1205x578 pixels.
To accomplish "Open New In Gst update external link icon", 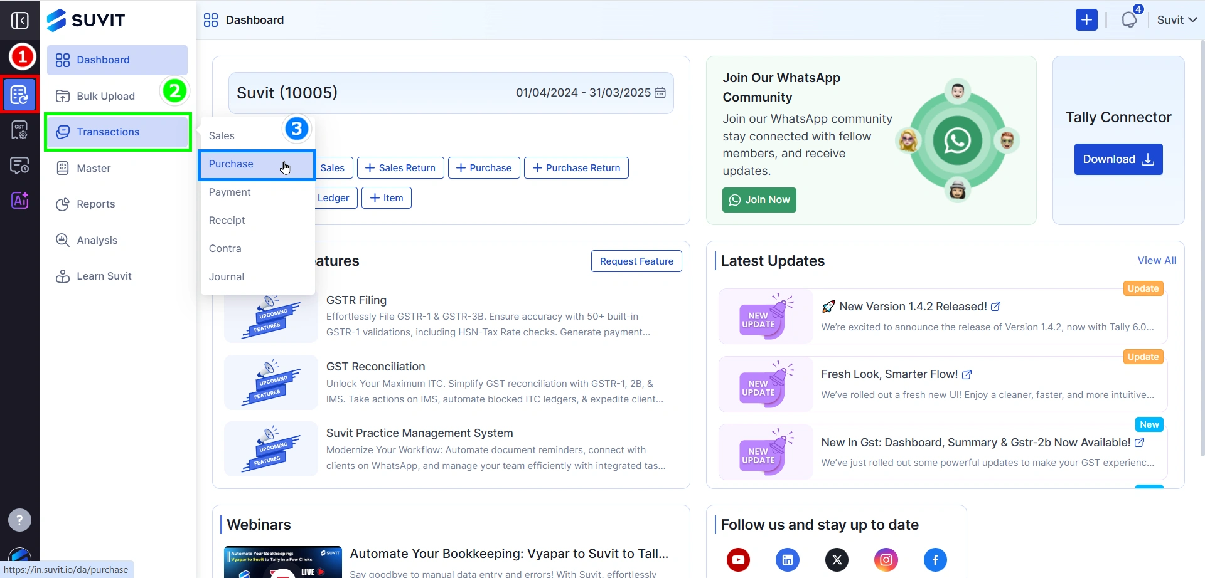I will 1140,442.
